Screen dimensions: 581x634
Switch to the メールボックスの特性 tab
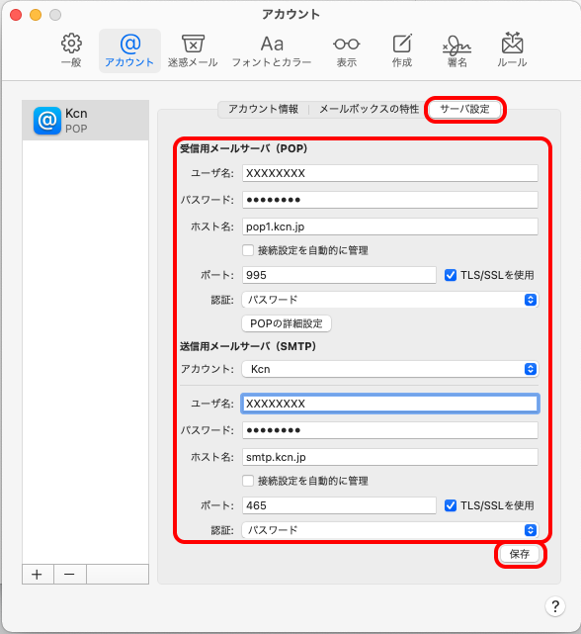(369, 109)
